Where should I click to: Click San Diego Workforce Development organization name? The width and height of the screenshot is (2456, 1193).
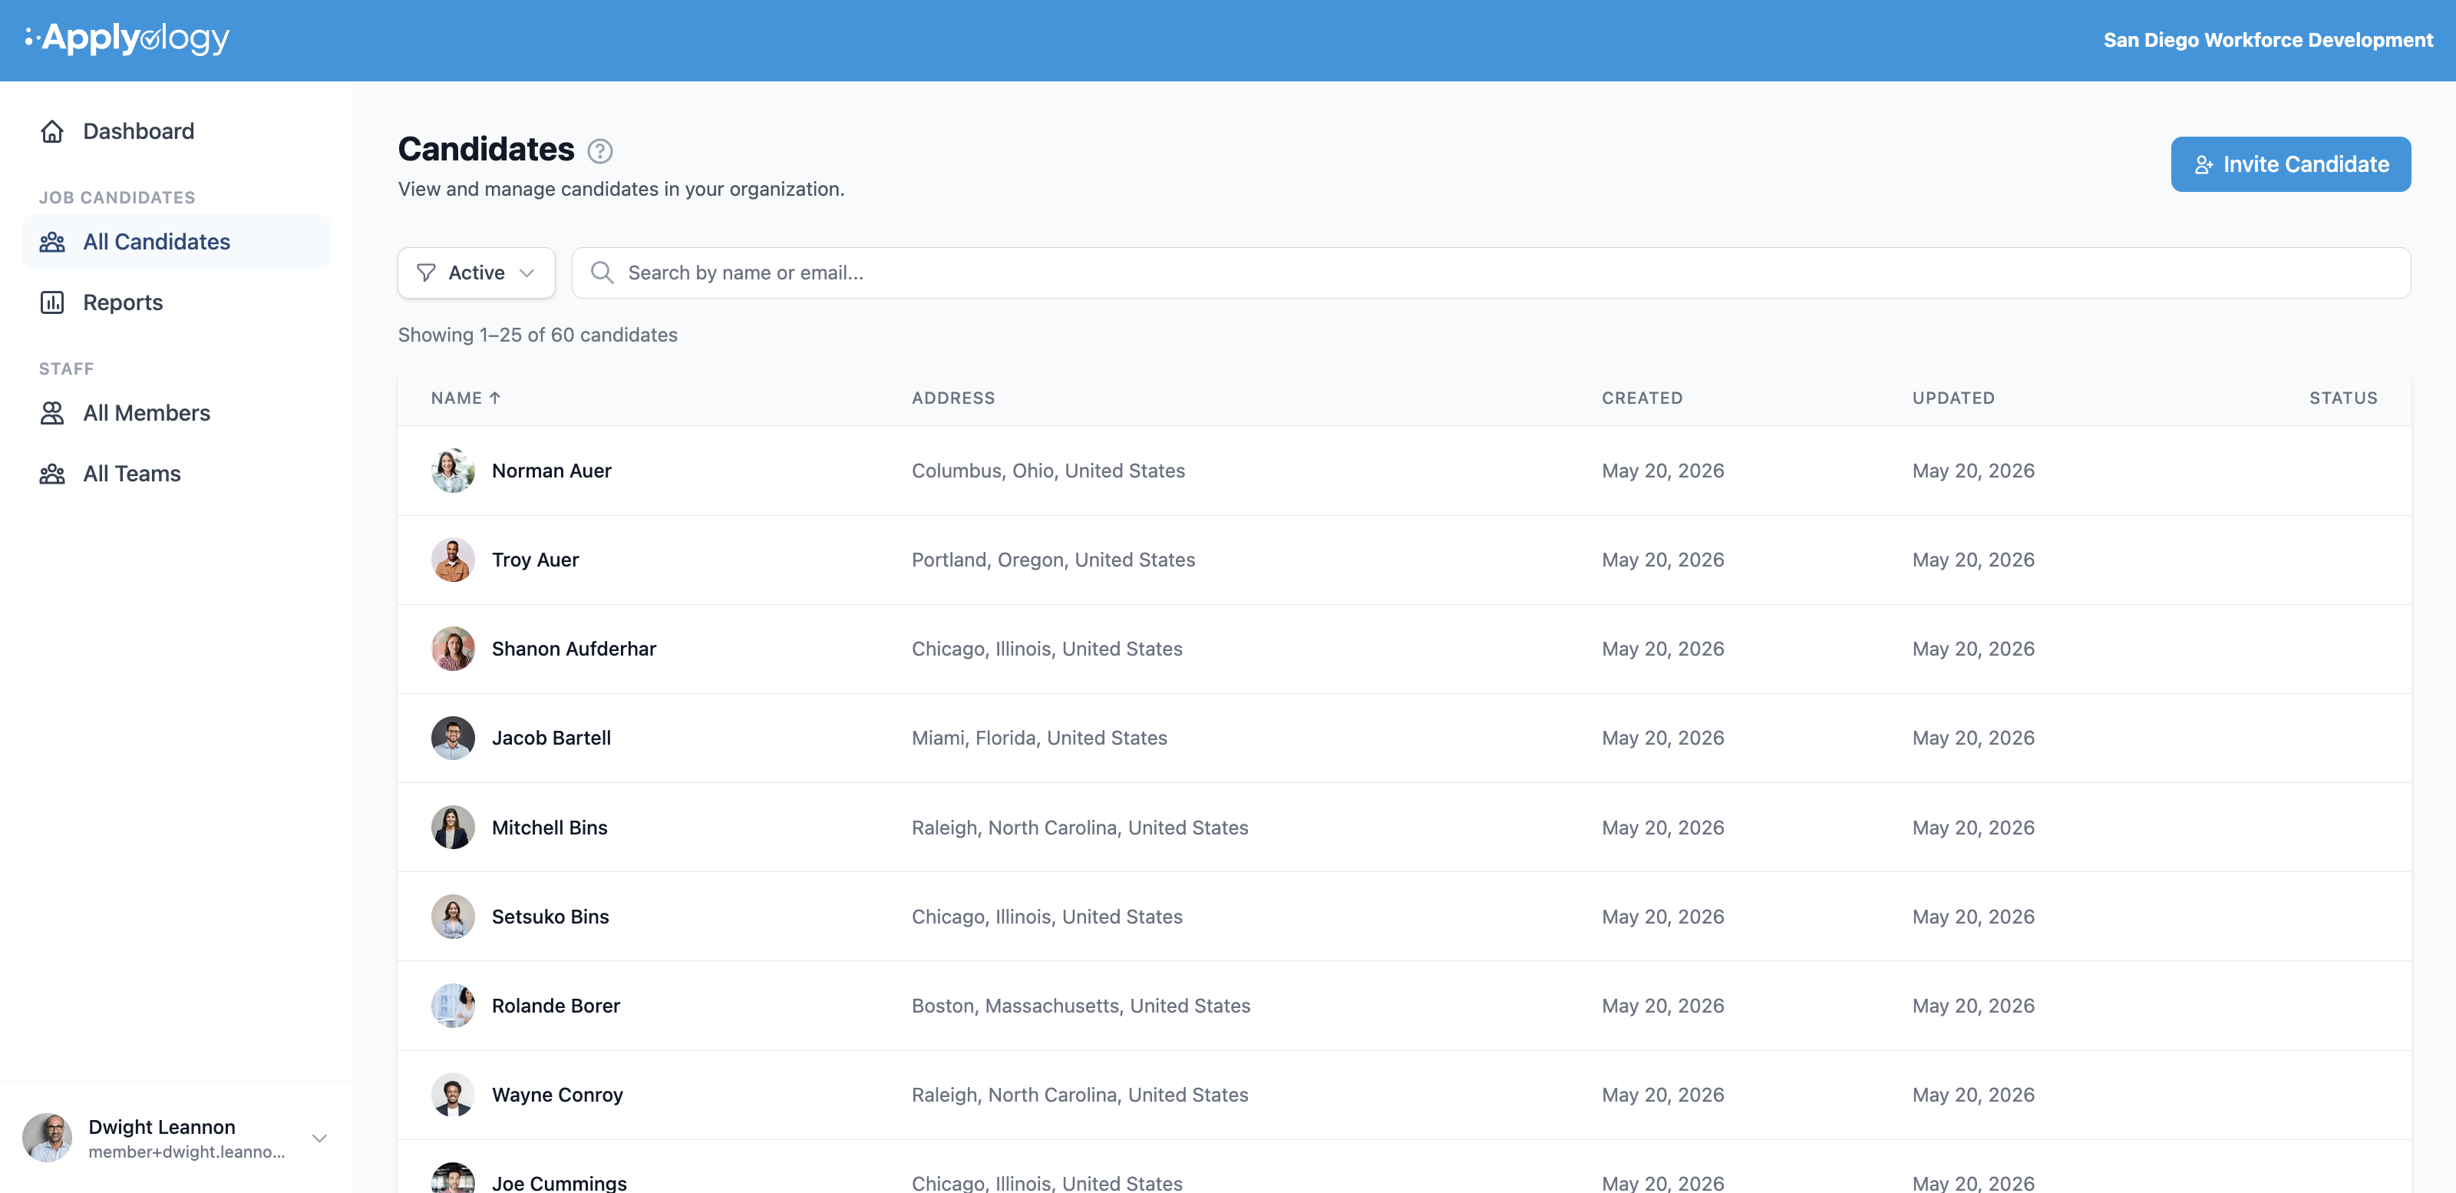point(2268,40)
